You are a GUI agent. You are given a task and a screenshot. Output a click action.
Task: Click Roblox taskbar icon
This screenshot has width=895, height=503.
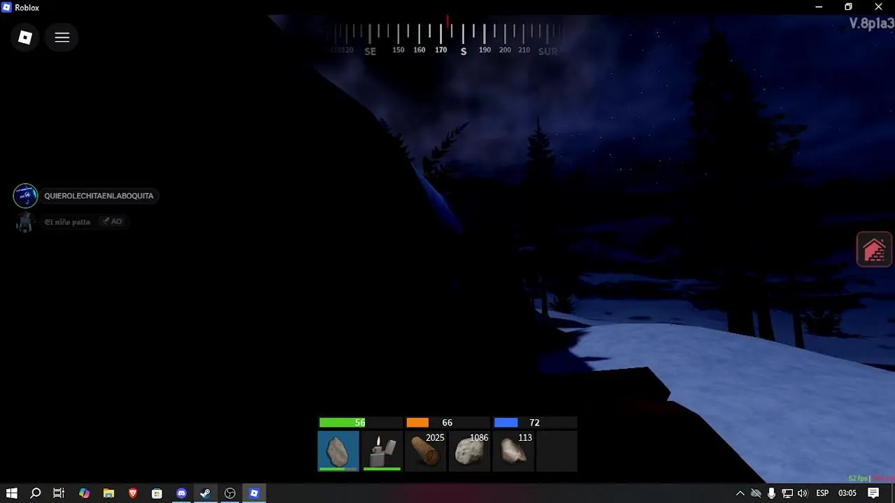[x=254, y=493]
